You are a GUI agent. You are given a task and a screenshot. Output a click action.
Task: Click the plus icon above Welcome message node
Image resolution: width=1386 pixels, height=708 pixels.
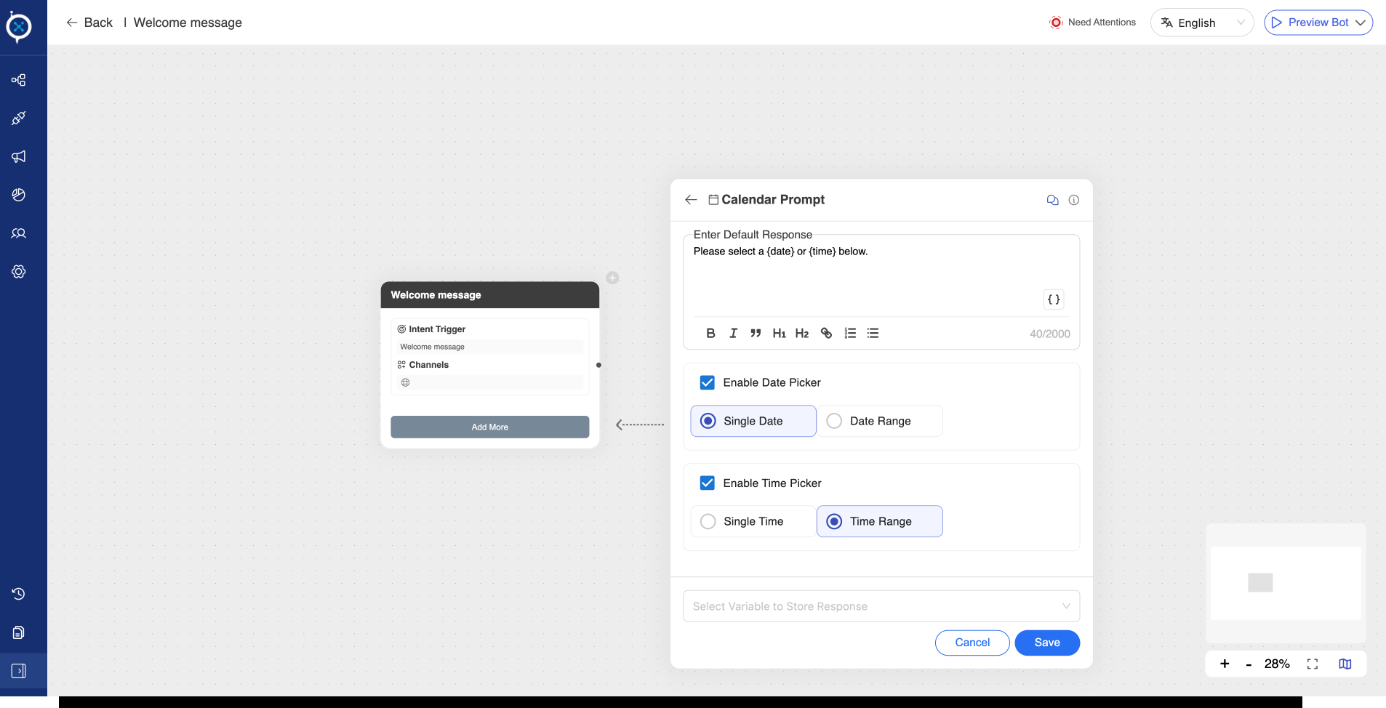click(613, 278)
